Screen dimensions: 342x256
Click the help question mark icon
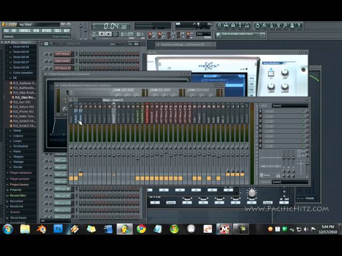[299, 26]
